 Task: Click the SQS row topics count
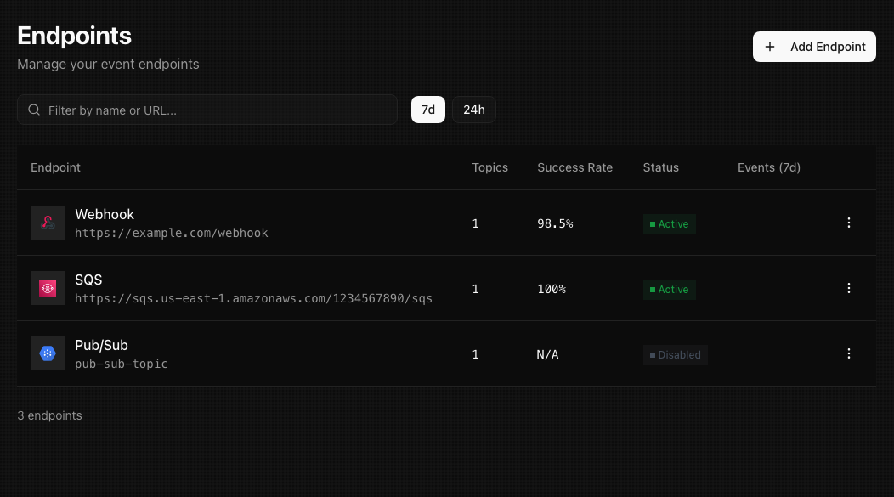click(476, 290)
